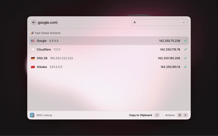Click the back arrow button
The width and height of the screenshot is (218, 136).
34,22
